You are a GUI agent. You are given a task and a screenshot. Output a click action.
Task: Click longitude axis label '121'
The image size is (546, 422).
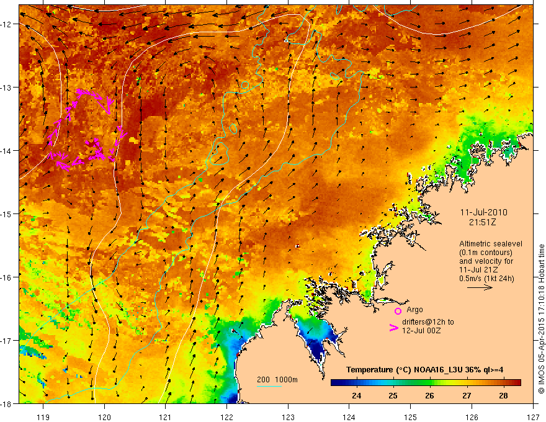[x=166, y=417]
